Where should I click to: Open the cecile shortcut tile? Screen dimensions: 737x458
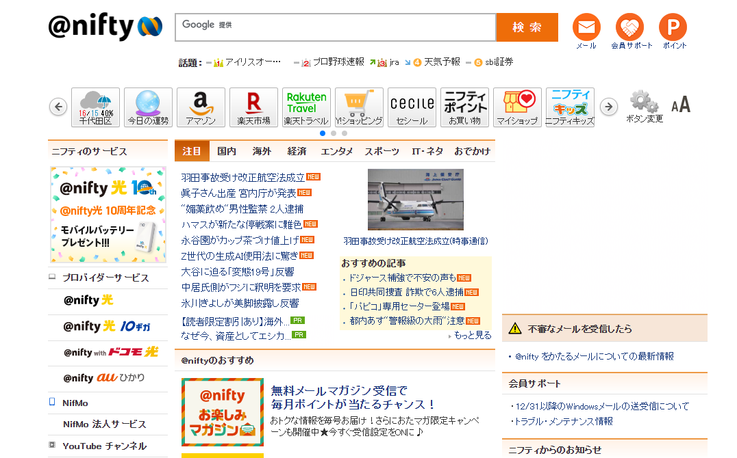click(412, 107)
